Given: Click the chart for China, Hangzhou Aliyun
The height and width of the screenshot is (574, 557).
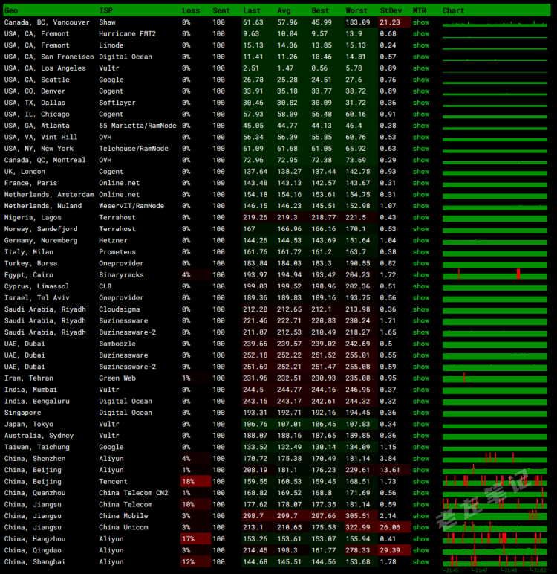Looking at the screenshot, I should [x=495, y=538].
